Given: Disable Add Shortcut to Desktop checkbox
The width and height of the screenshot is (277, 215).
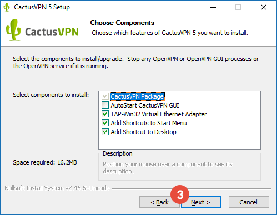Looking at the screenshot, I should (105, 132).
